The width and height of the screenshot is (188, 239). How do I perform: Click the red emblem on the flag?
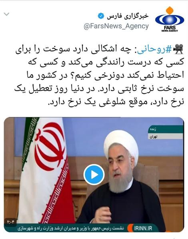pyautogui.click(x=50, y=146)
